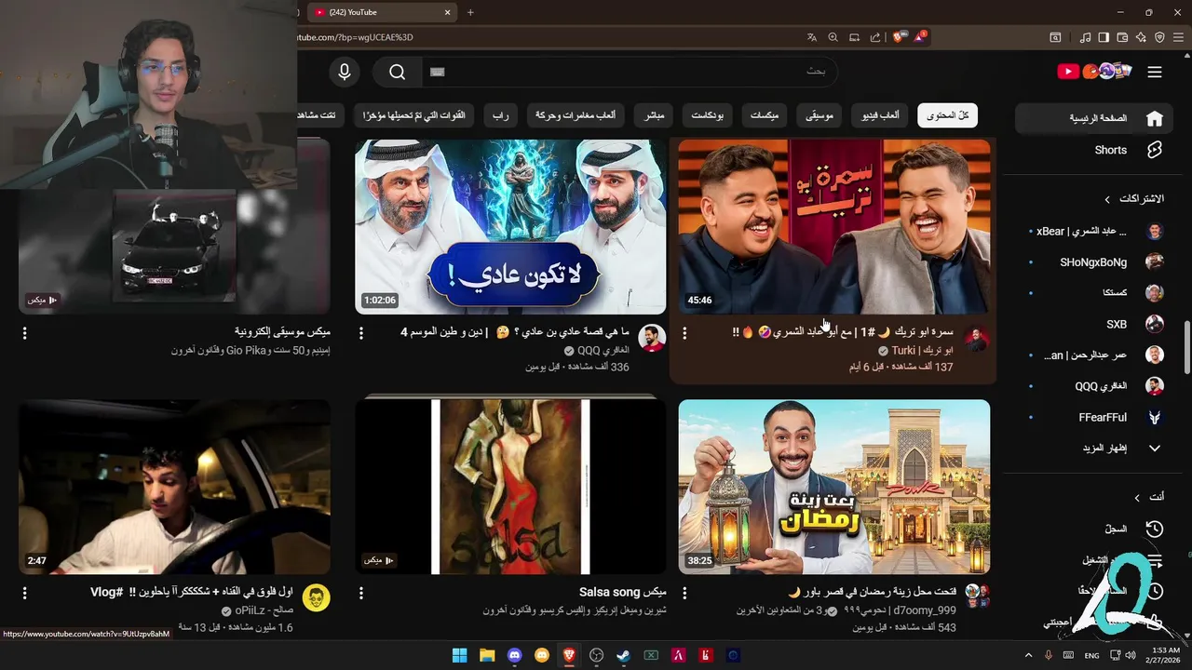The image size is (1192, 670).
Task: Close the YouTube browser tab
Action: click(x=448, y=12)
